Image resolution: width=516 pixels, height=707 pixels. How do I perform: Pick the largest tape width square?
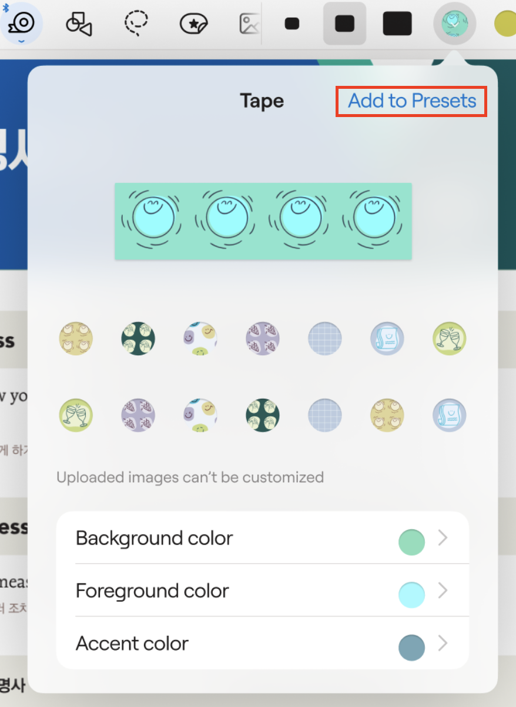(x=397, y=24)
